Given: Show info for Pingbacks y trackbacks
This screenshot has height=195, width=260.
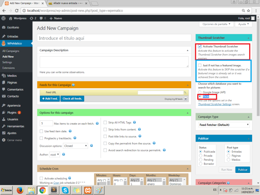Looking at the screenshot, I should (x=75, y=138).
